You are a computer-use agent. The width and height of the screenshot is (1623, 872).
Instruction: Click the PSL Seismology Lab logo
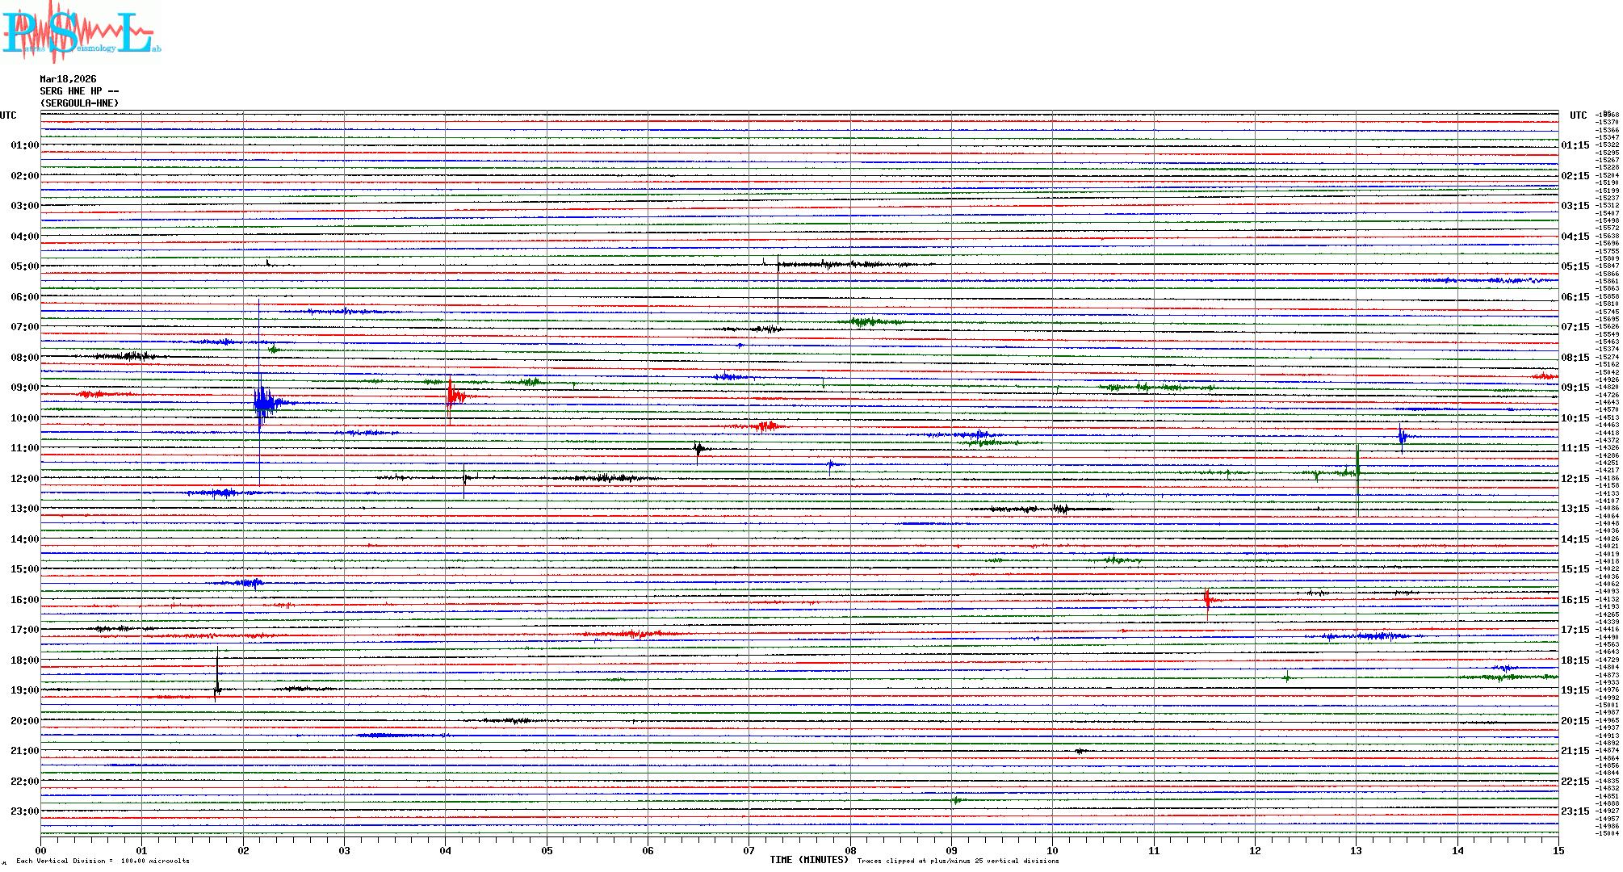(81, 32)
